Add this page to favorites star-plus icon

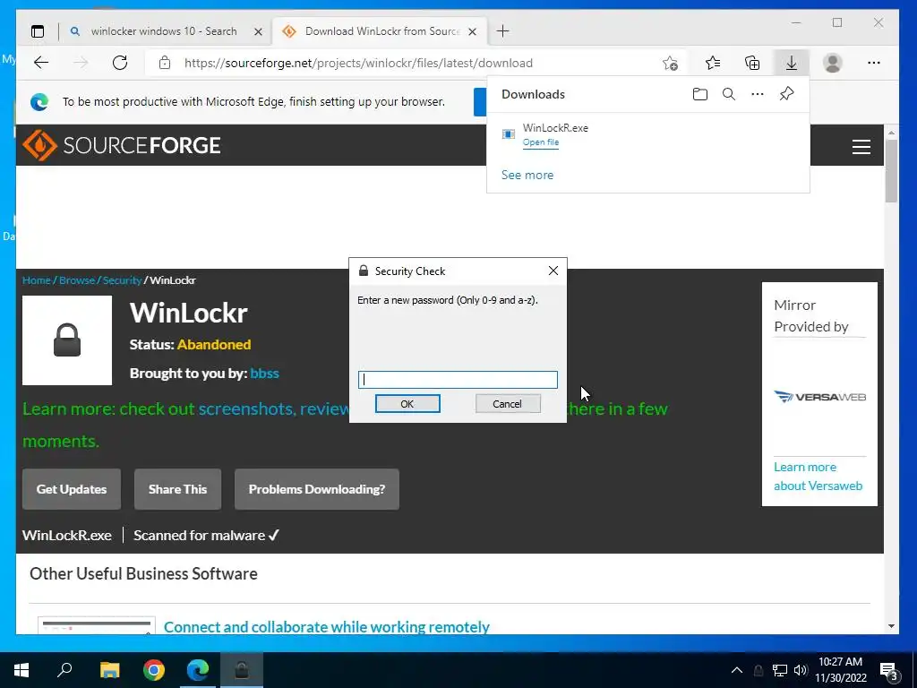(670, 63)
